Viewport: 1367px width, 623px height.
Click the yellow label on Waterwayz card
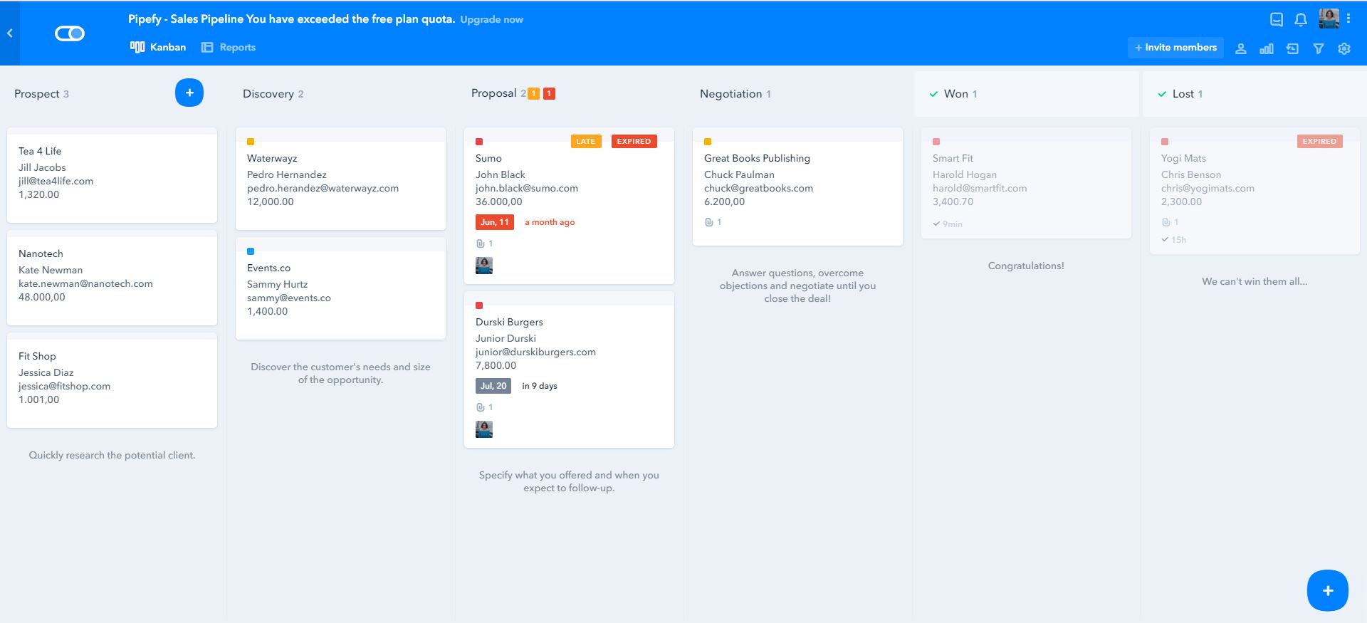[251, 142]
